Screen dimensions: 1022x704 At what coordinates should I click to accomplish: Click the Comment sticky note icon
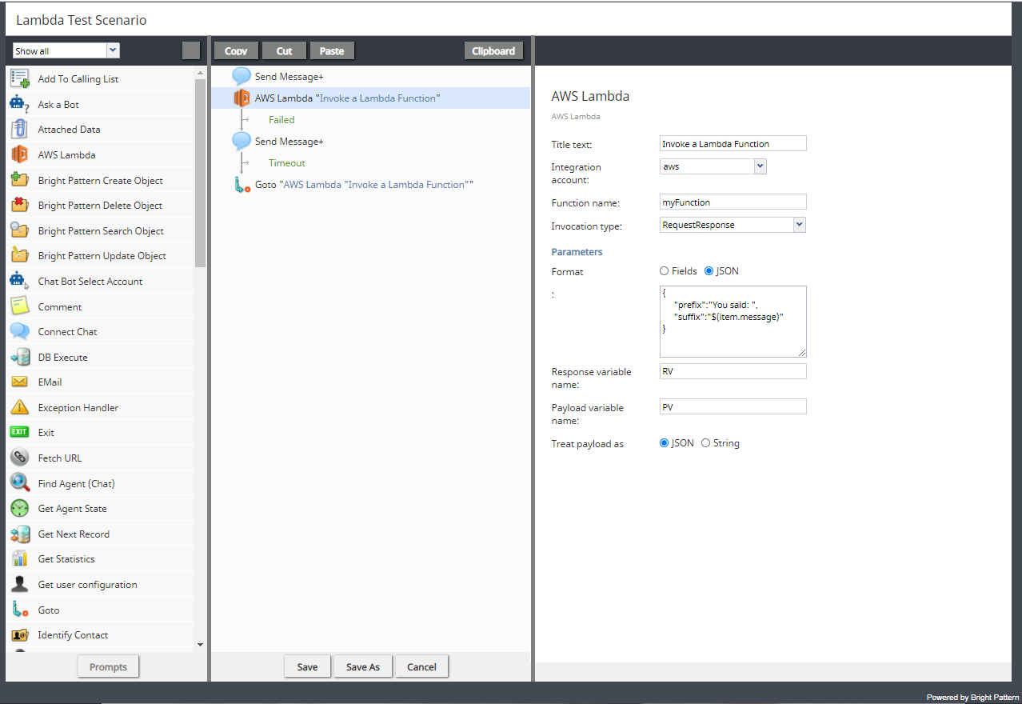pos(20,306)
